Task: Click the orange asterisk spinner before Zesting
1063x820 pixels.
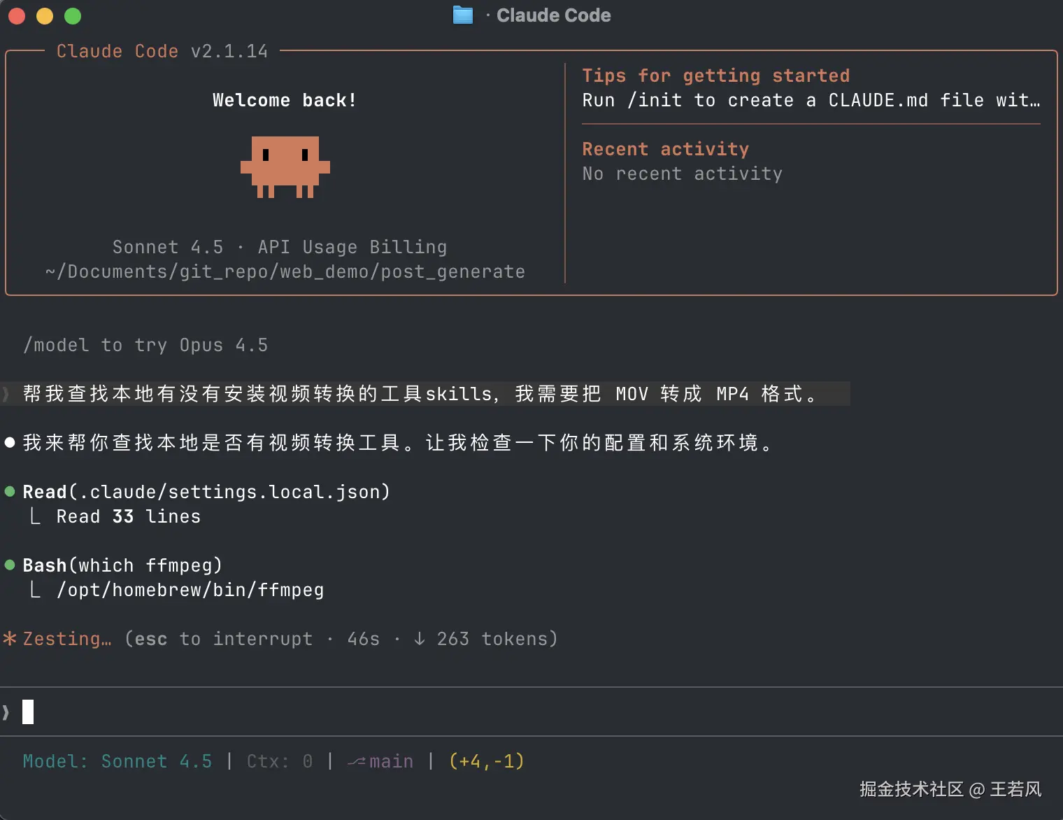Action: tap(10, 639)
